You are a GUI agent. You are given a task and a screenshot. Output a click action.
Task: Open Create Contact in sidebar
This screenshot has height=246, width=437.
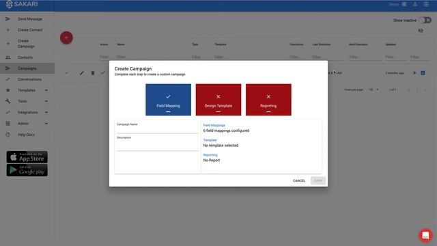click(30, 30)
